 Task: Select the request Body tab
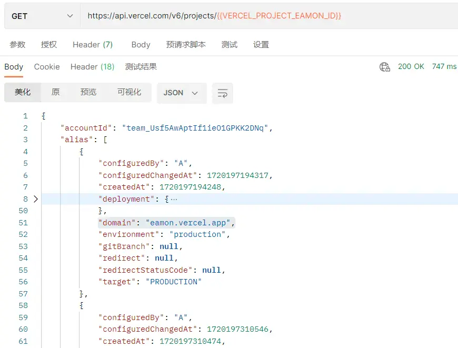click(x=141, y=45)
